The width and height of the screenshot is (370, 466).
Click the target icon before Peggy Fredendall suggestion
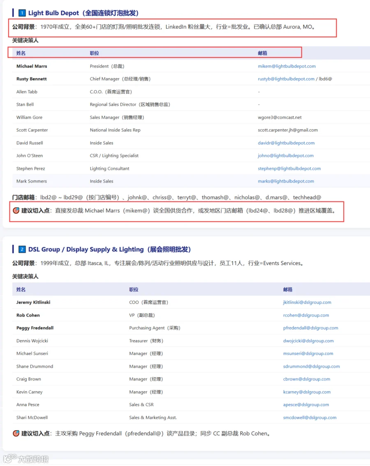pyautogui.click(x=16, y=434)
